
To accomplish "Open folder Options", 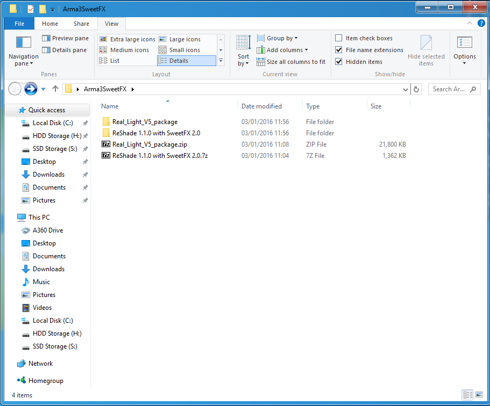I will click(465, 51).
